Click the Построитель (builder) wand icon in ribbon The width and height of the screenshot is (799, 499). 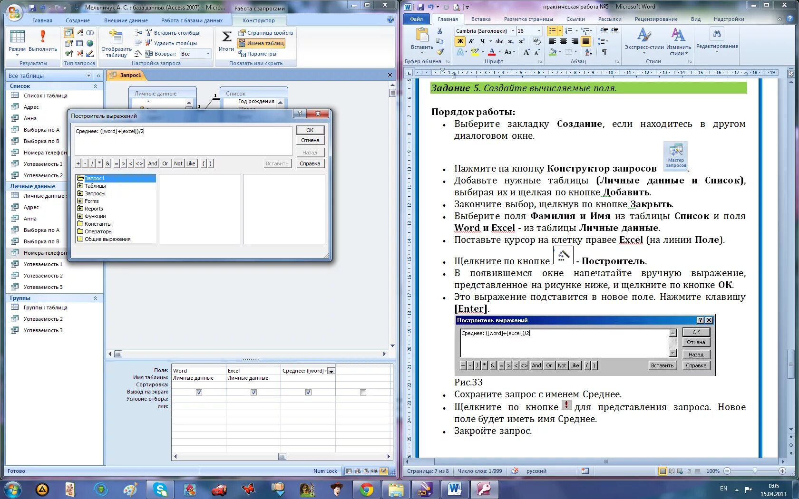click(x=138, y=54)
